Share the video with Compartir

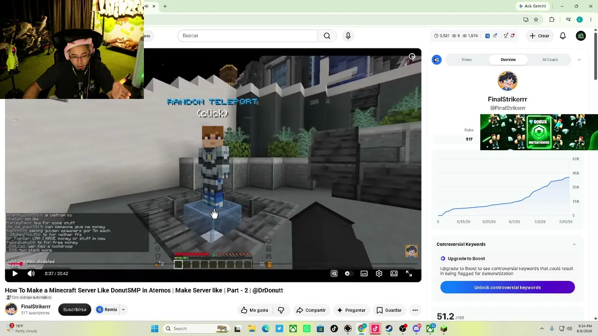311,310
